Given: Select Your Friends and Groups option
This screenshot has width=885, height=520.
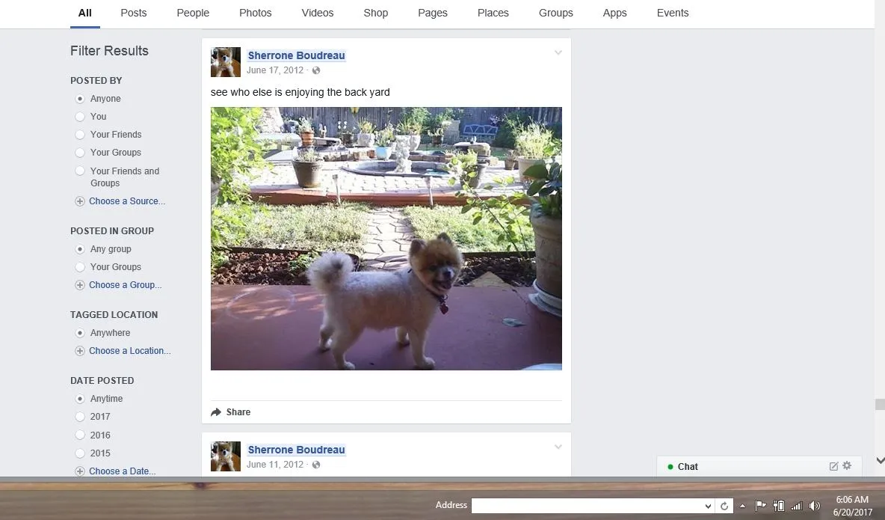Looking at the screenshot, I should coord(80,171).
